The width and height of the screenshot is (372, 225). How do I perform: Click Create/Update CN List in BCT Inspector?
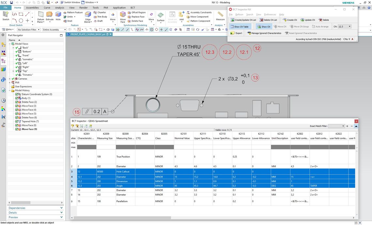(x=243, y=20)
